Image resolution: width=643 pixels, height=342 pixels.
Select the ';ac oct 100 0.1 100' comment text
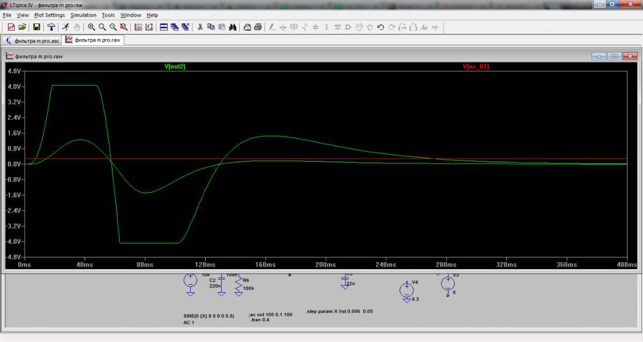(270, 314)
